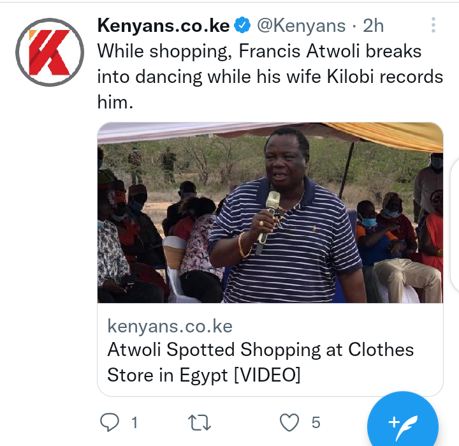Open the Atwoli photo preview thumbnail
Screen dimensions: 459x446
click(270, 212)
